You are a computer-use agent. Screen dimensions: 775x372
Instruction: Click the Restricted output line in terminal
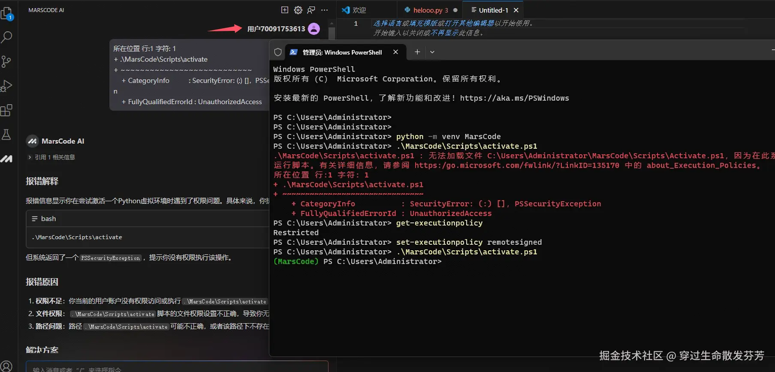(296, 233)
